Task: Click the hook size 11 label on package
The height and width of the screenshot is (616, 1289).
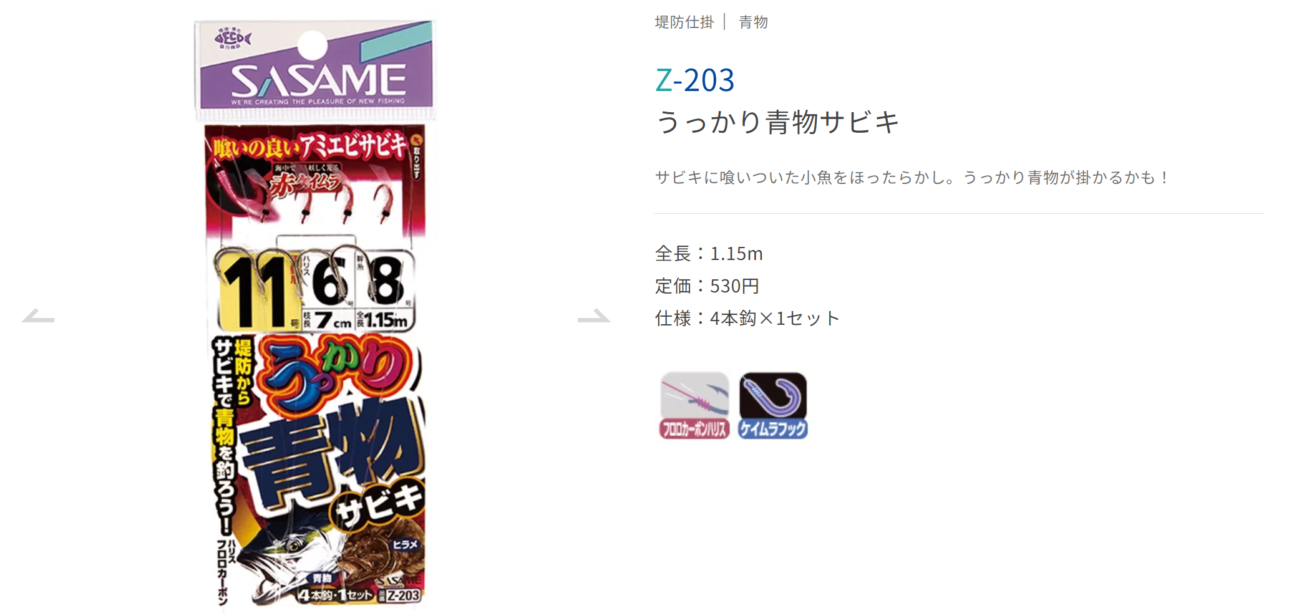Action: (x=255, y=289)
